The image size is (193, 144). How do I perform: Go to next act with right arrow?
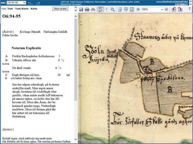(38, 3)
